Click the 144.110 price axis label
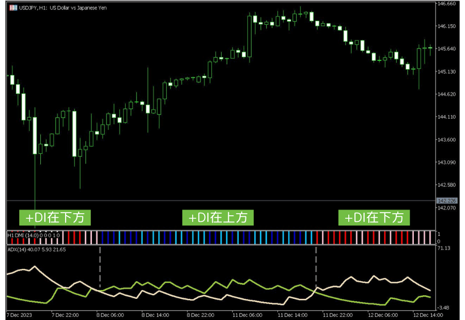The width and height of the screenshot is (465, 320). 447,117
